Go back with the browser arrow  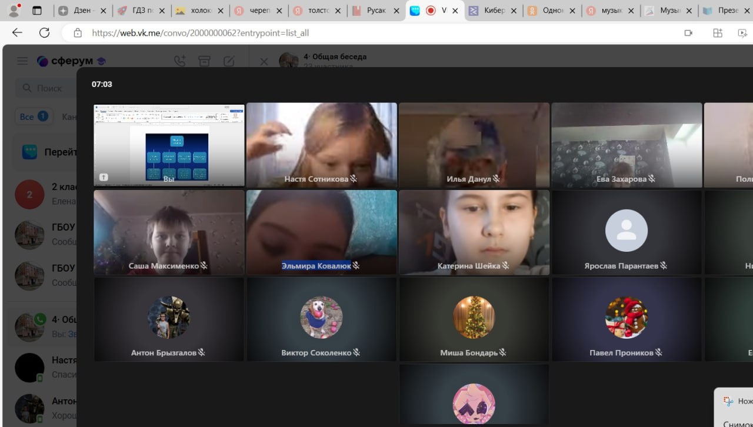[x=17, y=33]
